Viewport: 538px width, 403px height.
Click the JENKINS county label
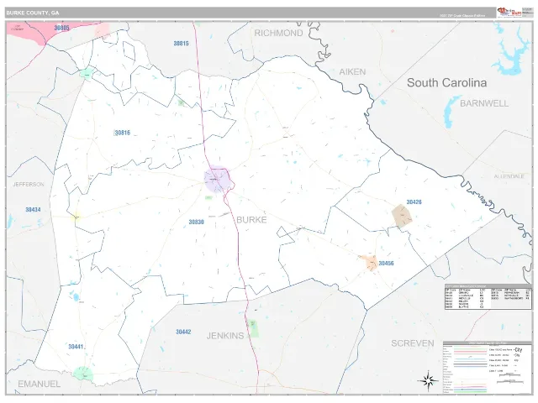225,336
